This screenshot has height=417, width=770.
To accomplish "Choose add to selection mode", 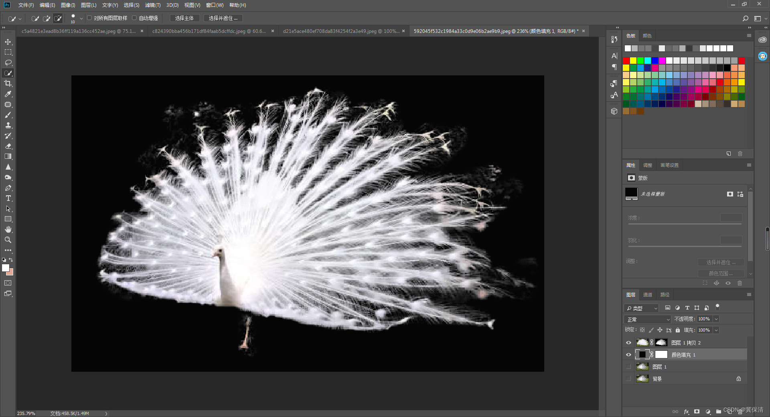I will coord(47,18).
